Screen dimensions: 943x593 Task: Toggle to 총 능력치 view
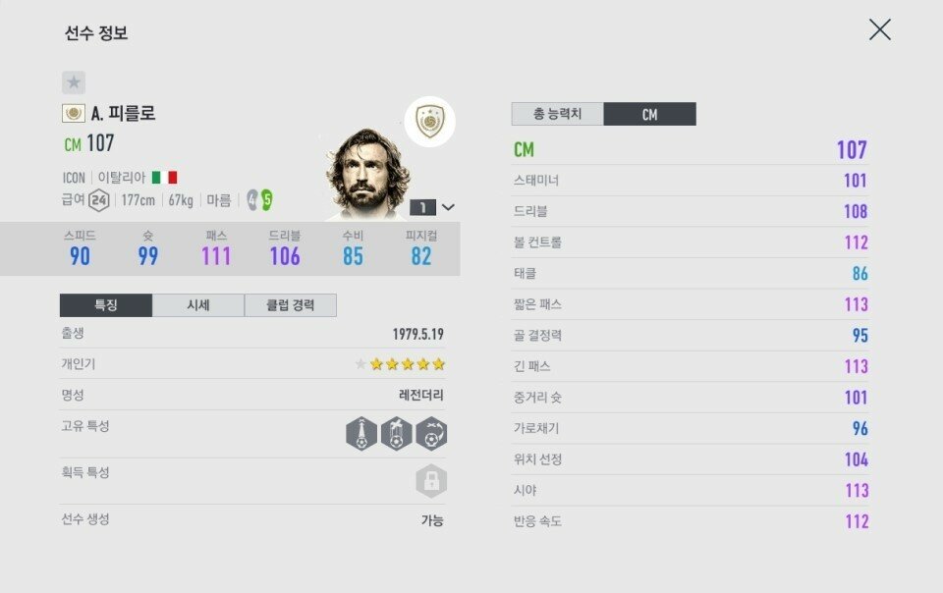[557, 114]
